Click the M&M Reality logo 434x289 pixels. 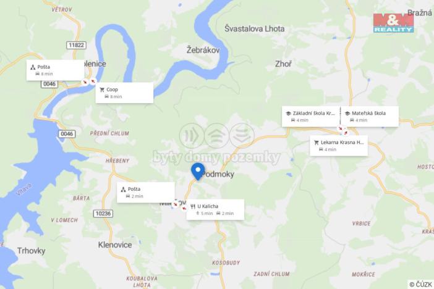[x=393, y=23]
